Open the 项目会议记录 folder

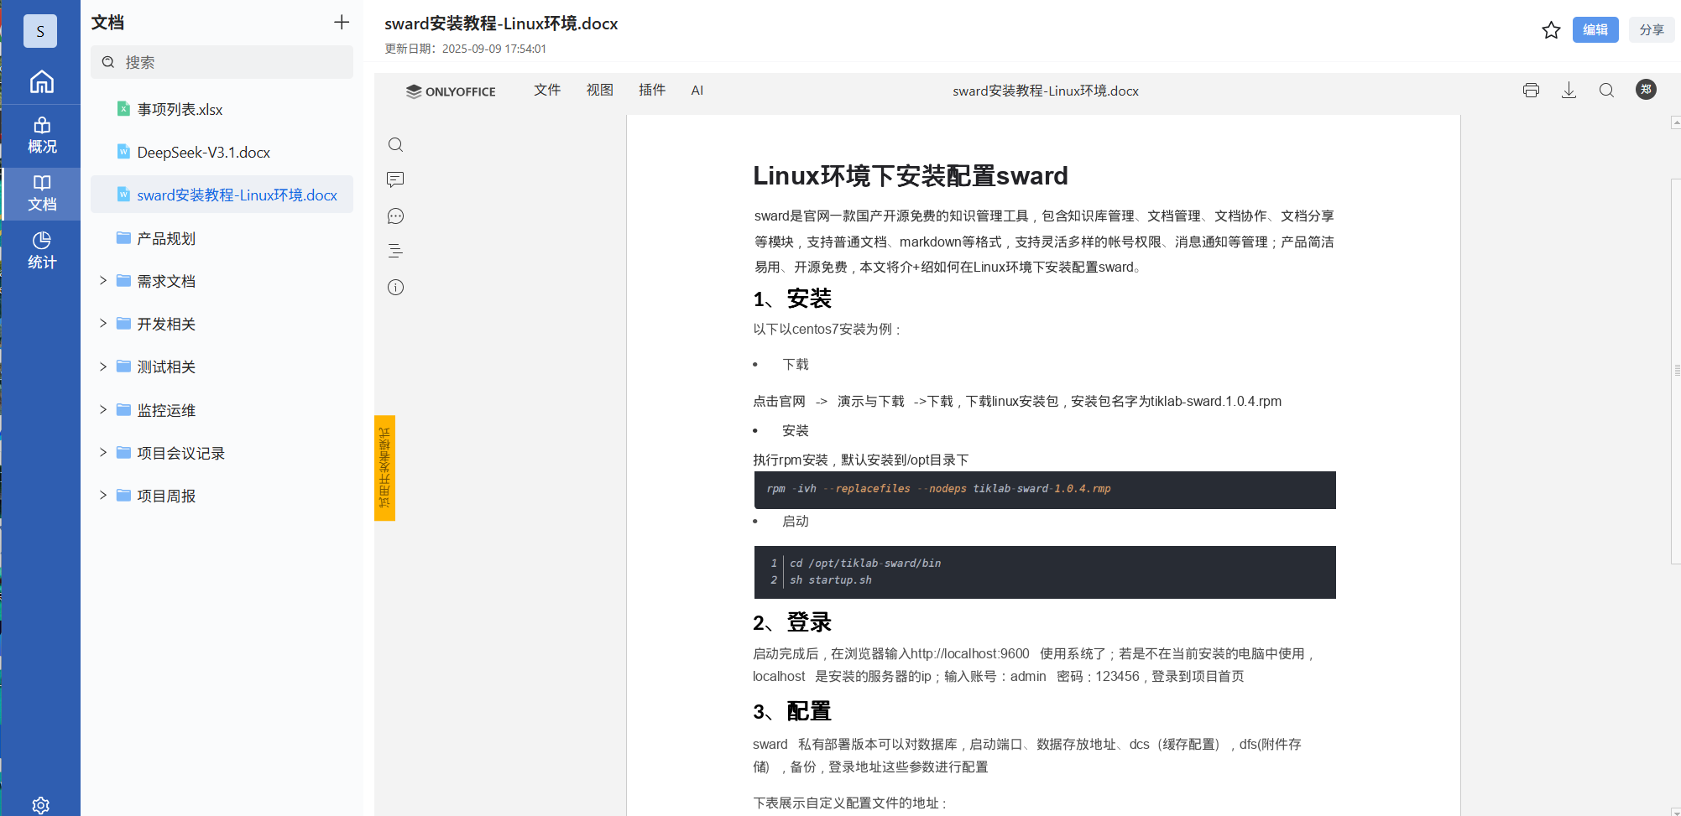pyautogui.click(x=180, y=453)
